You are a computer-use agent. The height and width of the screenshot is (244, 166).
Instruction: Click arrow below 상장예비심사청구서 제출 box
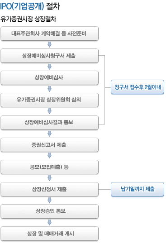(49, 67)
